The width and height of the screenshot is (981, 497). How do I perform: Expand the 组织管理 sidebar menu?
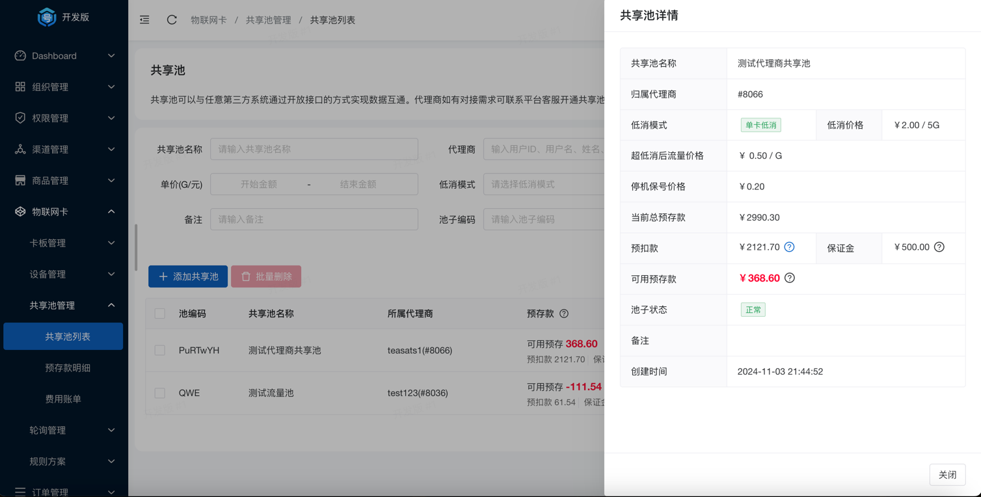tap(64, 87)
